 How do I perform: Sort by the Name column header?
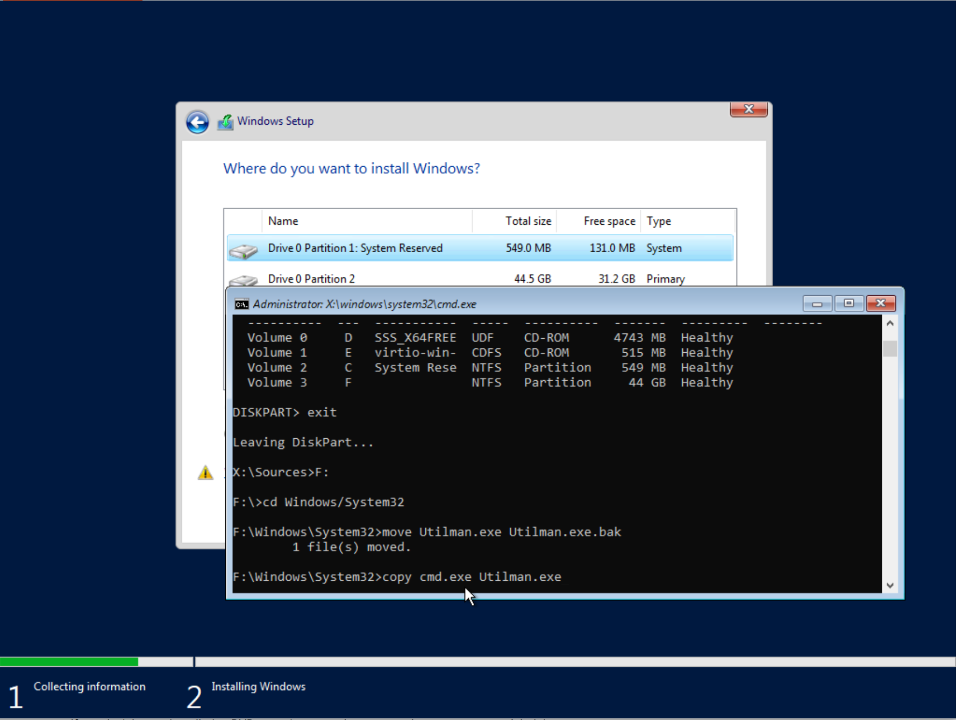(367, 221)
